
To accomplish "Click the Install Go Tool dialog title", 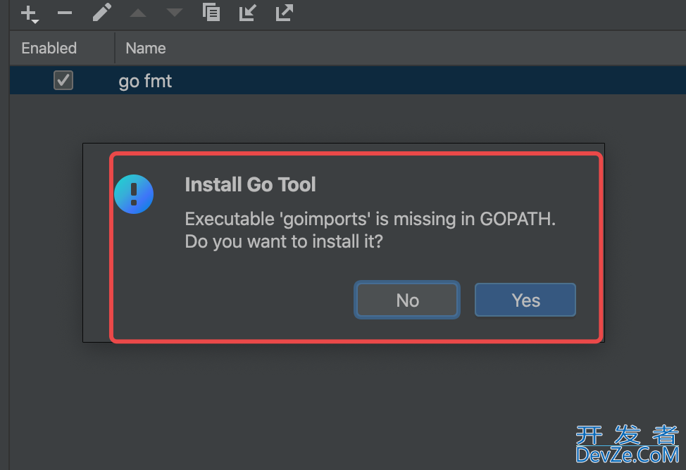I will pyautogui.click(x=250, y=184).
